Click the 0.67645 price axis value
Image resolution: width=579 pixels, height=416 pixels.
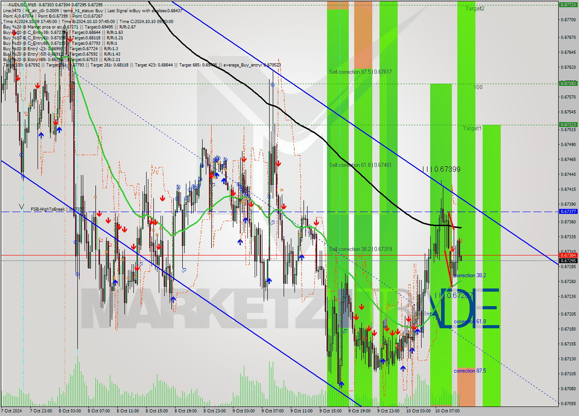click(x=568, y=52)
